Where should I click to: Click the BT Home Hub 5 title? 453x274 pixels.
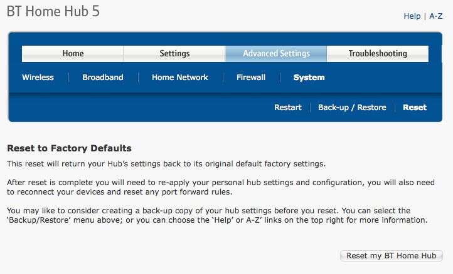(x=53, y=11)
